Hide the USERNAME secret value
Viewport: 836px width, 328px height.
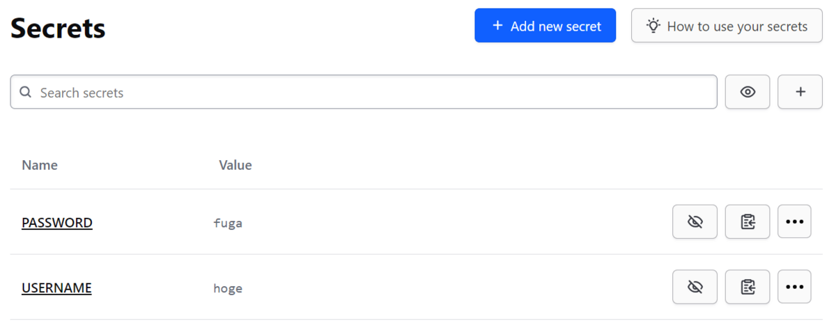pyautogui.click(x=695, y=287)
